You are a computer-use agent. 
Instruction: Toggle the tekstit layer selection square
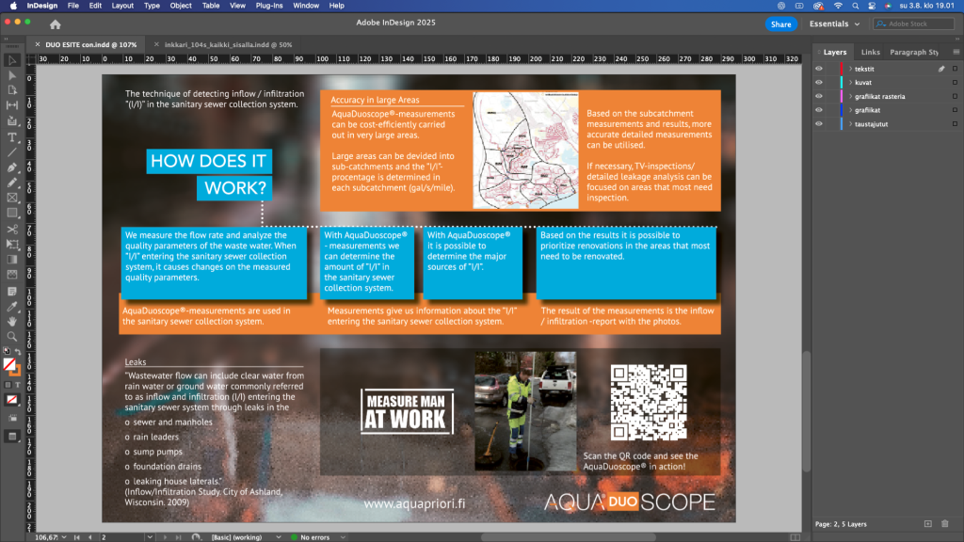coord(955,69)
